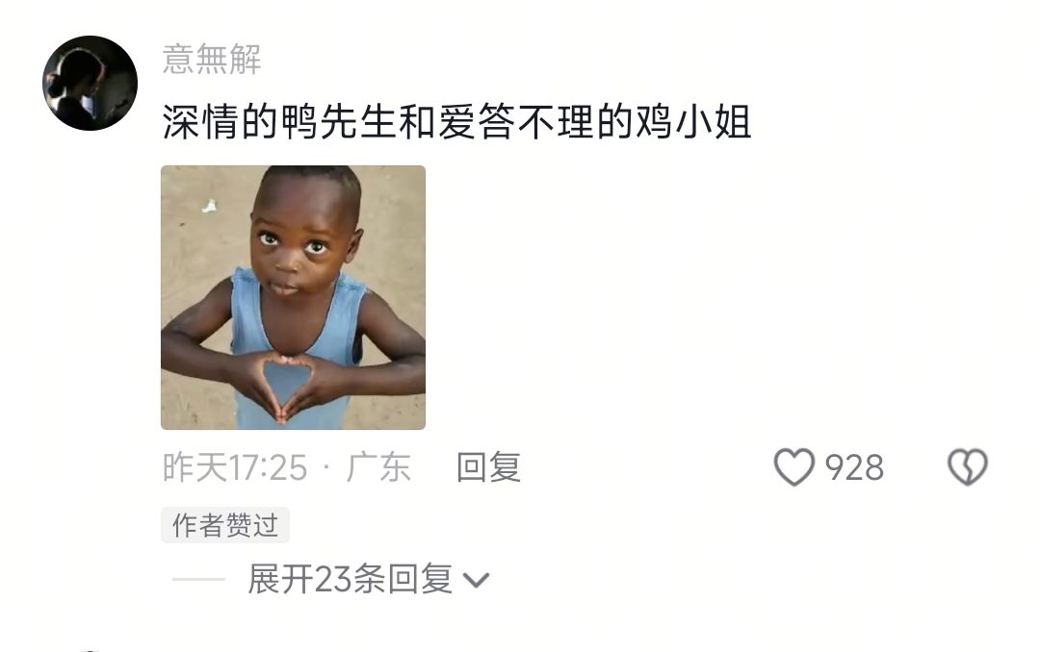Screen dimensions: 1040x652
Task: Dislike the comment with the broken heart icon
Action: 968,467
